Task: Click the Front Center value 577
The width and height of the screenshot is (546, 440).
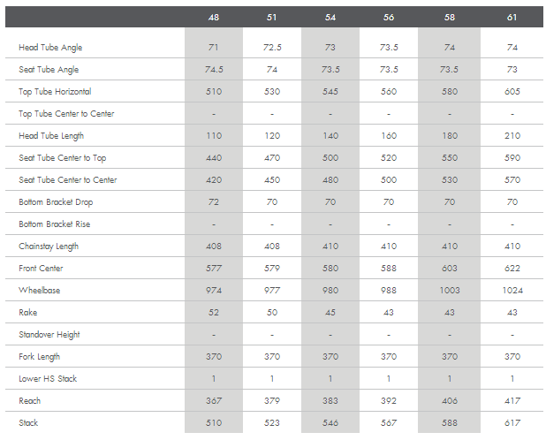Action: 214,269
